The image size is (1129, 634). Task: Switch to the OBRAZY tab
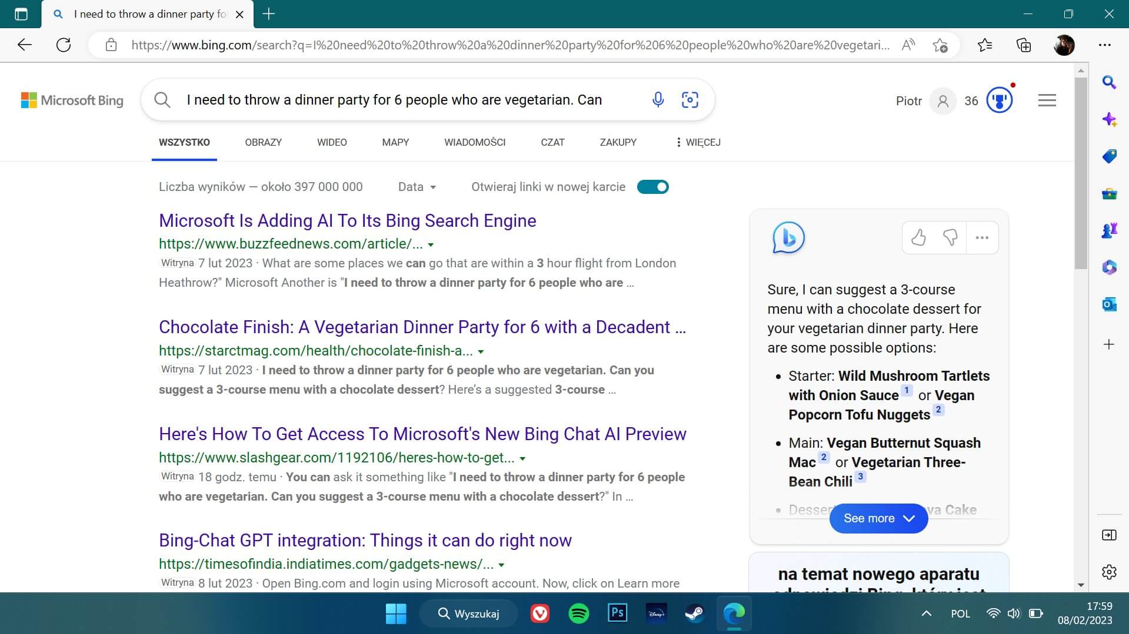tap(263, 142)
